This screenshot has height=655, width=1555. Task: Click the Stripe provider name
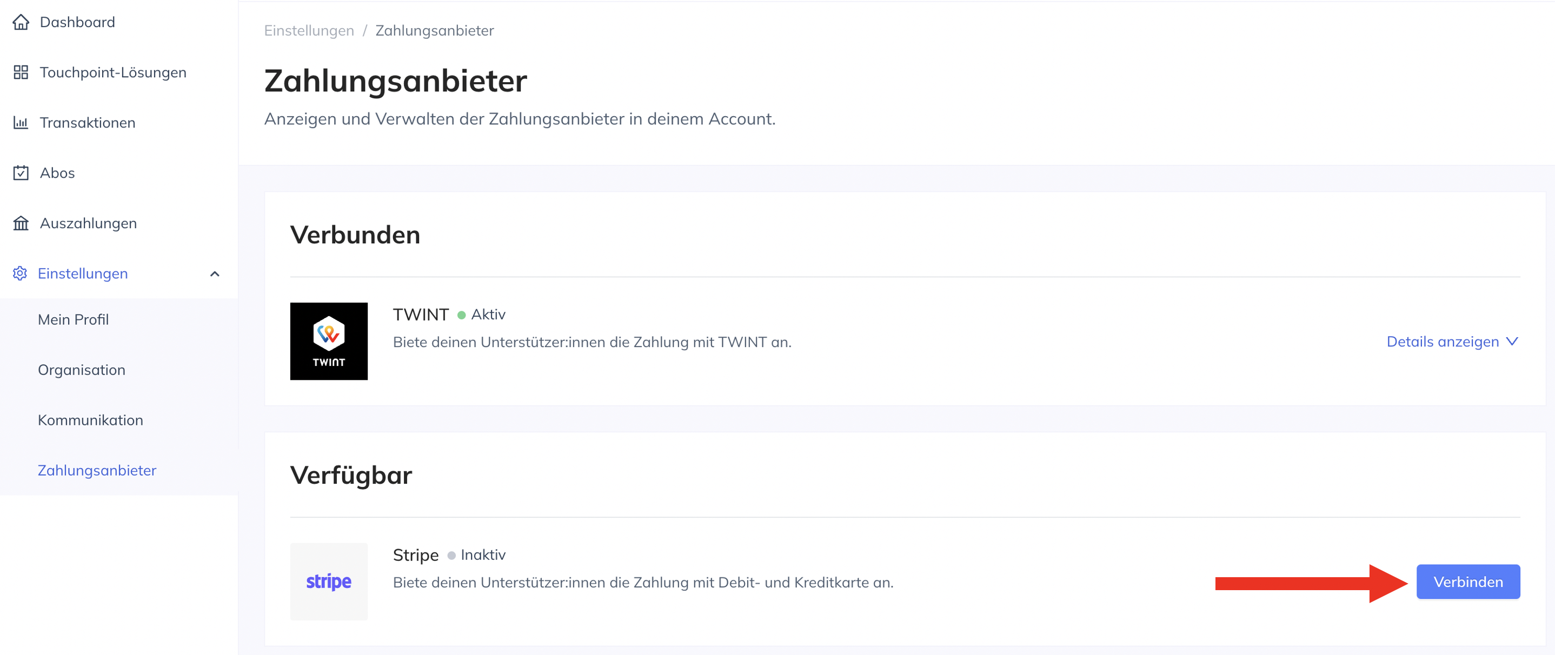[415, 555]
